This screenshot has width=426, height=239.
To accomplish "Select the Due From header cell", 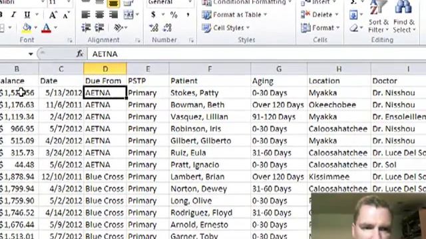I will (105, 81).
